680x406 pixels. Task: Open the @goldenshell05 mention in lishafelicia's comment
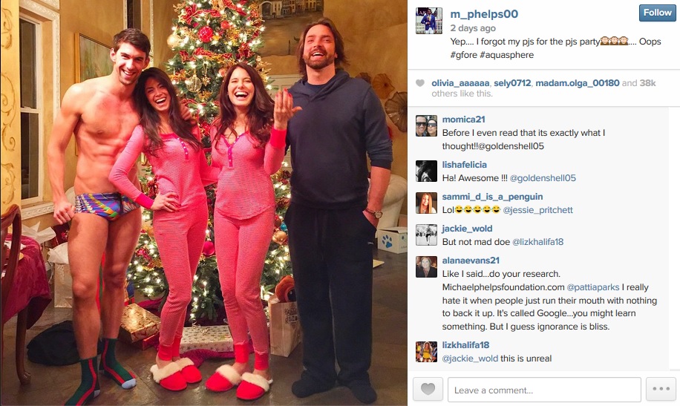point(543,178)
